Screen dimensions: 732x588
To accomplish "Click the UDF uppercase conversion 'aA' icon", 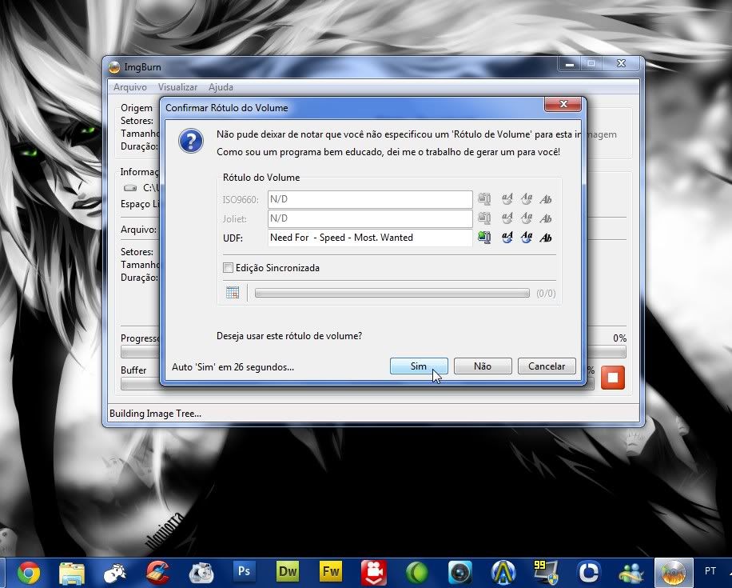I will 507,238.
